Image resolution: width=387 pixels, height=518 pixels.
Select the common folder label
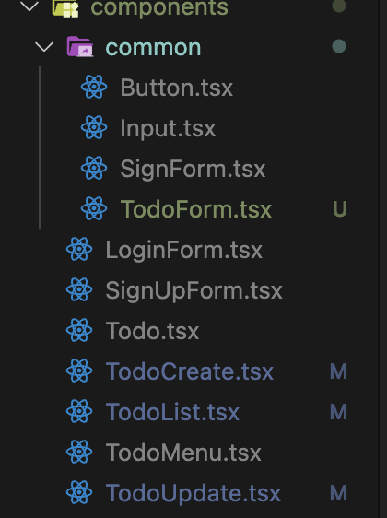point(153,48)
